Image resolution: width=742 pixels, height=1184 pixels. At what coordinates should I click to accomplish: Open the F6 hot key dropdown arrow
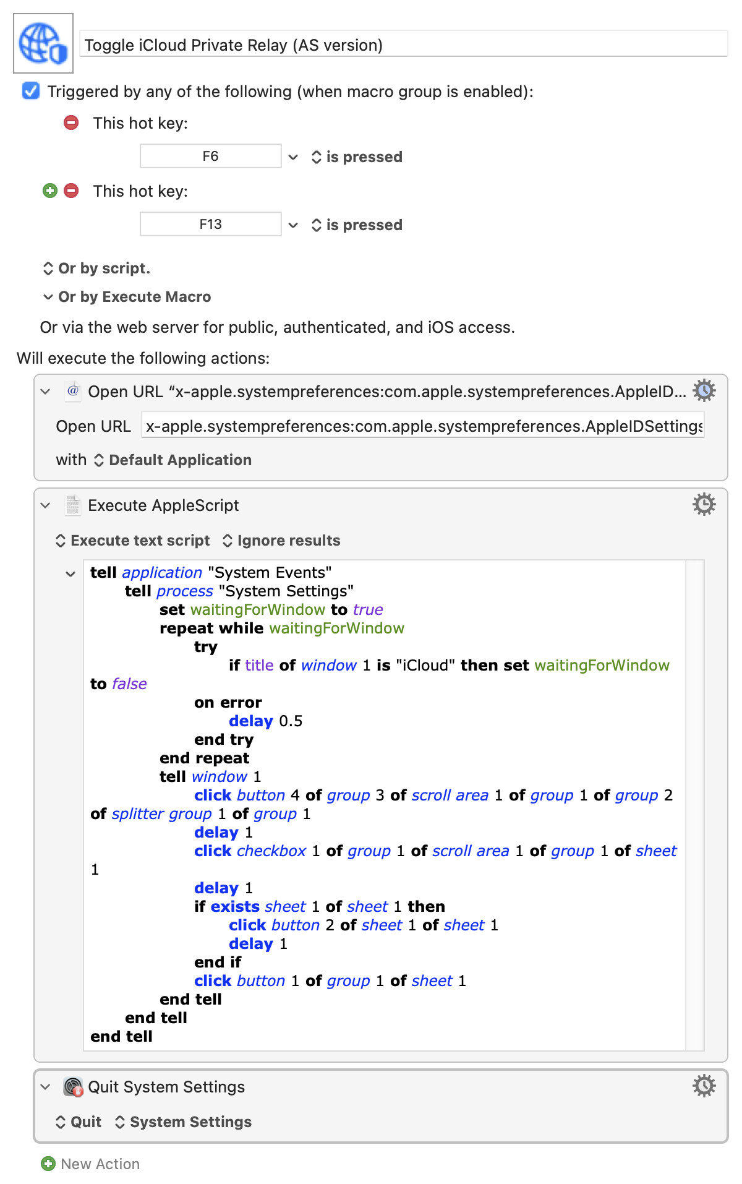click(293, 157)
